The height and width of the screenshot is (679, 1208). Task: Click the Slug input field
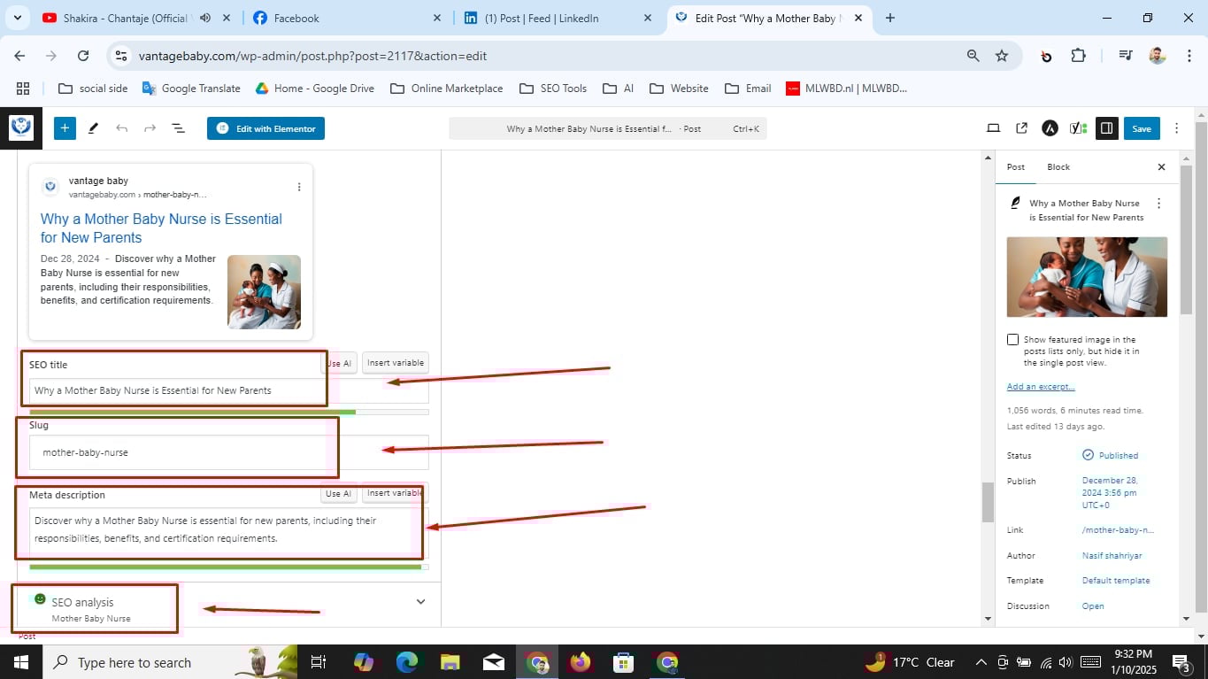coord(228,452)
